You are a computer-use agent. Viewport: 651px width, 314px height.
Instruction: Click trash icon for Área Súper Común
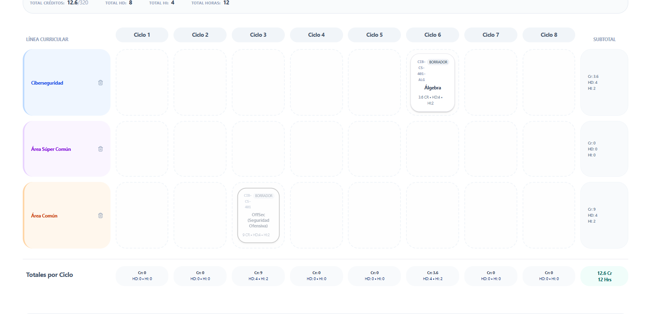tap(101, 149)
